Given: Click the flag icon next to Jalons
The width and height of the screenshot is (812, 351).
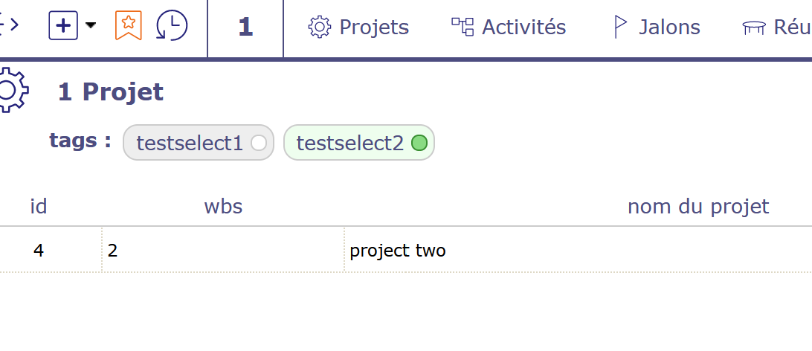Looking at the screenshot, I should click(619, 27).
